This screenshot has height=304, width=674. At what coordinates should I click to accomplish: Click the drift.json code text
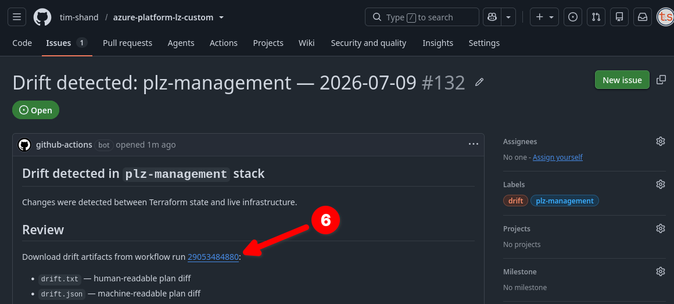point(62,294)
